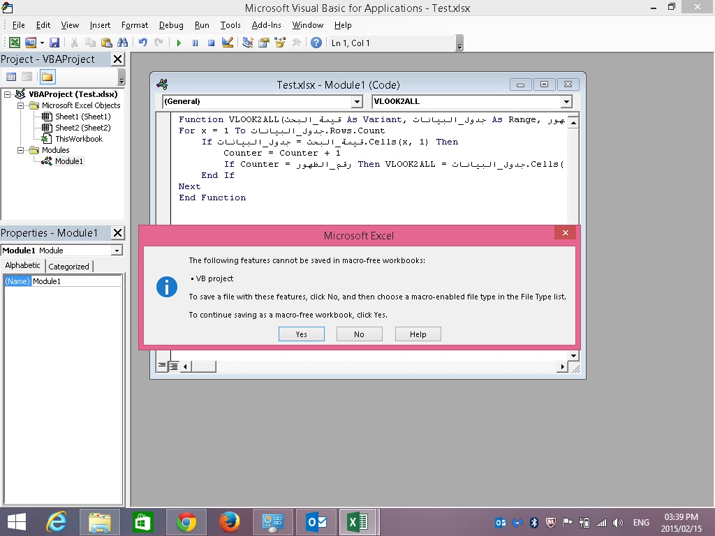Click the Toolbox icon in the toolbar
The width and height of the screenshot is (715, 536).
(x=296, y=43)
